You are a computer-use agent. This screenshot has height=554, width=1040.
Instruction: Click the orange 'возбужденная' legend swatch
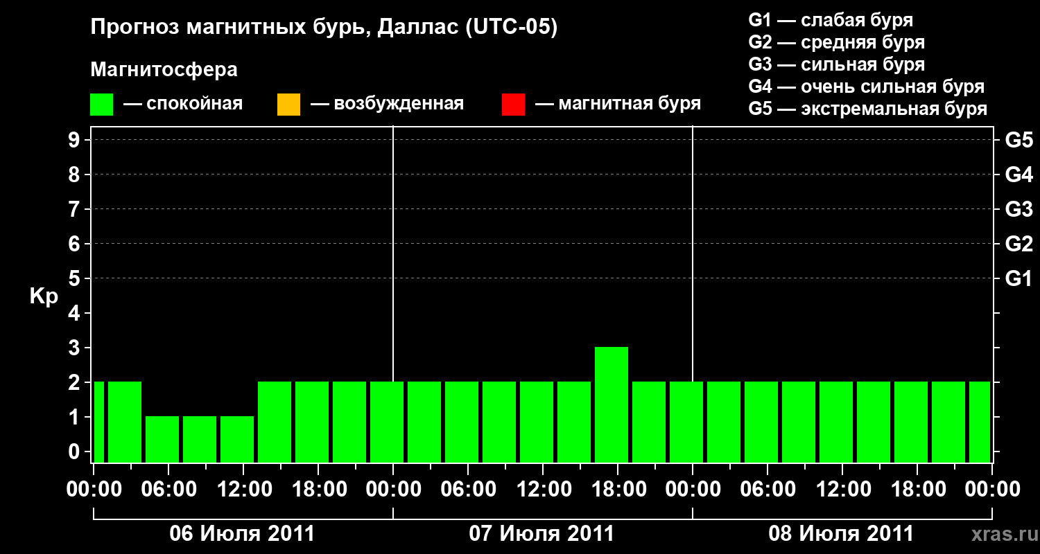click(288, 105)
